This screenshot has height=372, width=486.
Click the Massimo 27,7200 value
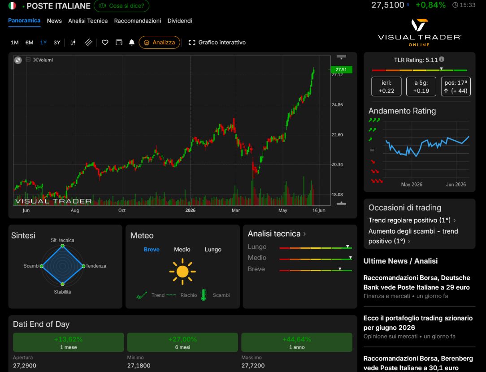pos(253,365)
